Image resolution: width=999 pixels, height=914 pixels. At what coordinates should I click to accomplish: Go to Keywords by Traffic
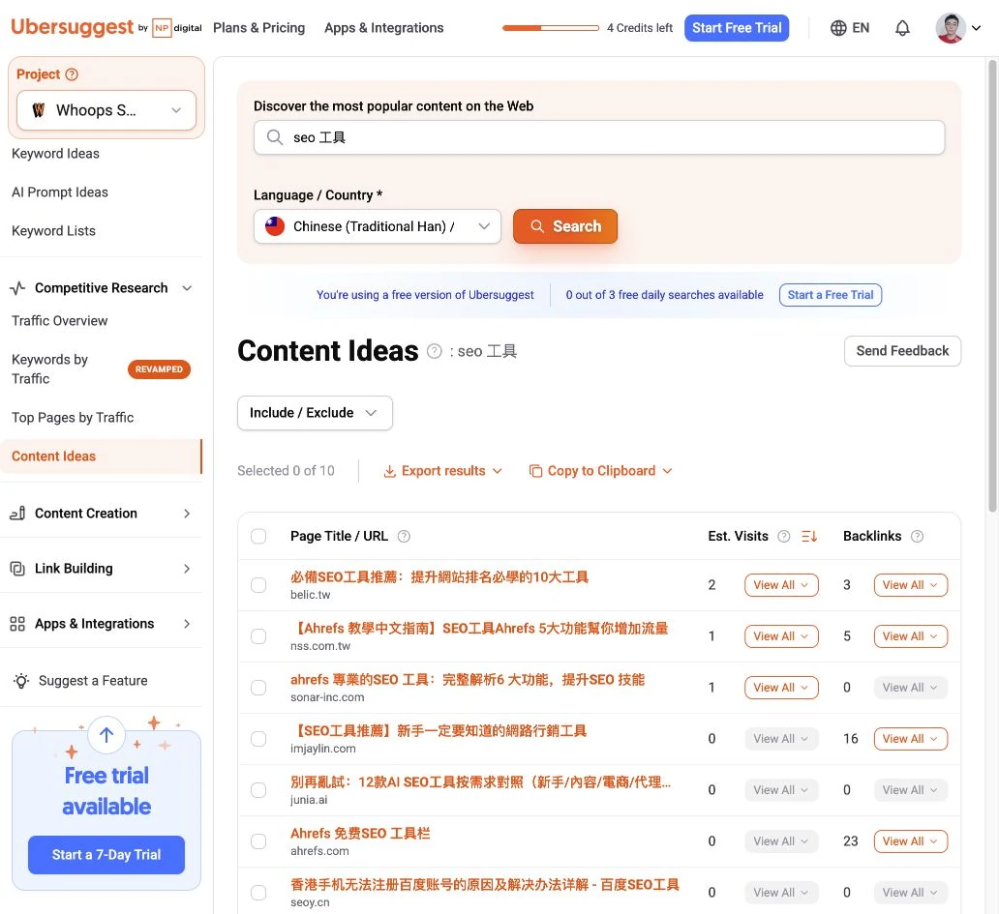pyautogui.click(x=49, y=369)
